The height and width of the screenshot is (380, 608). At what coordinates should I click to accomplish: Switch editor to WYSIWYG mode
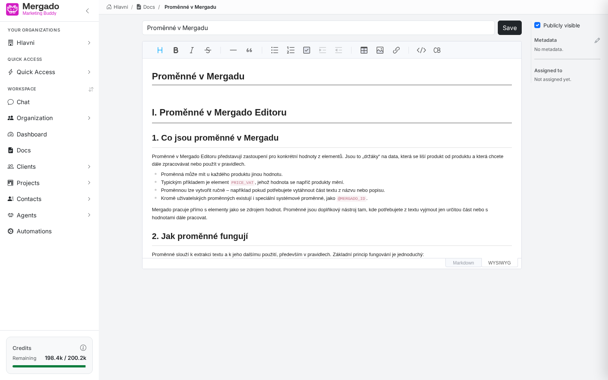(499, 263)
